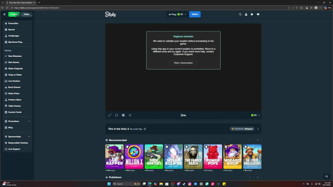333x187 pixels.
Task: Open Instagram from the taskbar
Action: tap(190, 184)
